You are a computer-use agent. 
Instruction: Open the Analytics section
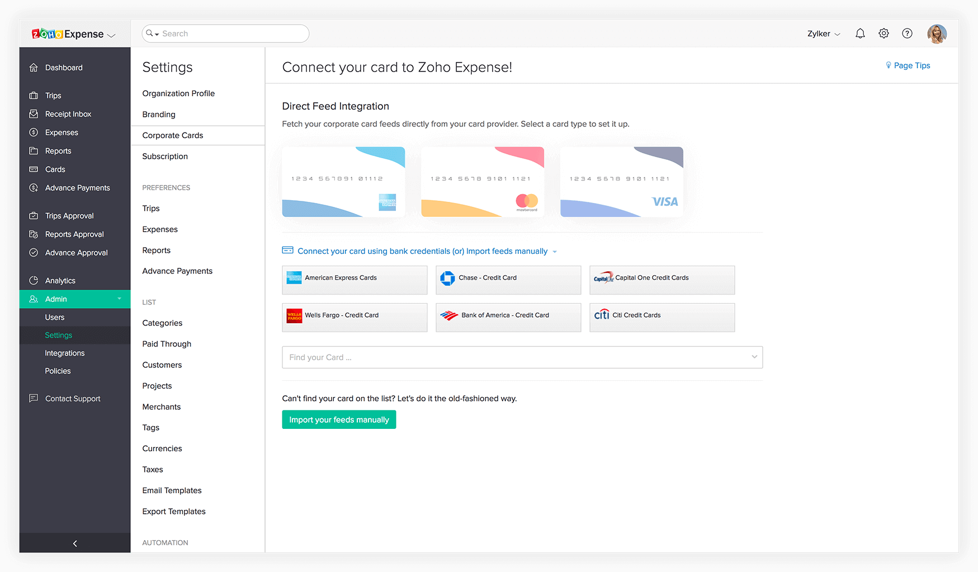point(34,280)
